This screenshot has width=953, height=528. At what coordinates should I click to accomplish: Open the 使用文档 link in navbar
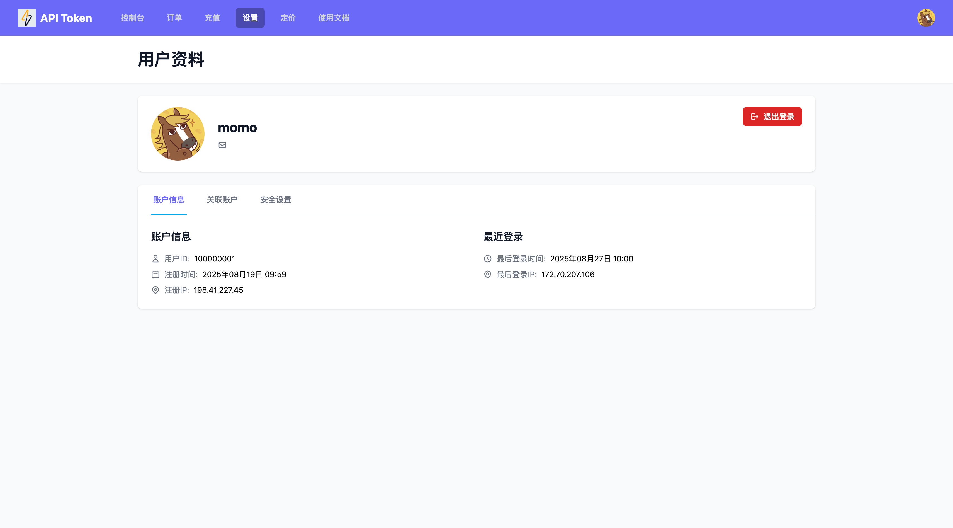(x=333, y=18)
